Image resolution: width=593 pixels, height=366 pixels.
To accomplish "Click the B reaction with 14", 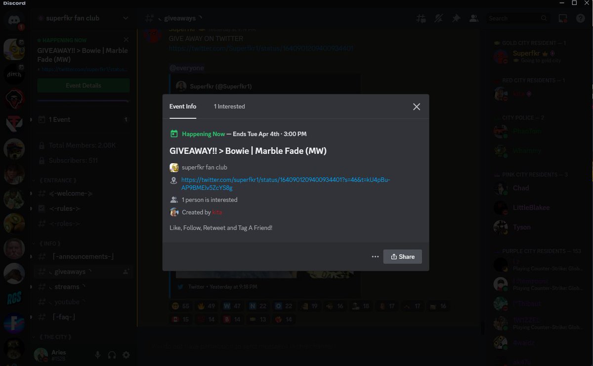I will (232, 320).
